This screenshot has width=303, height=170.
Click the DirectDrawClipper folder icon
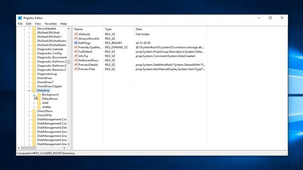click(x=34, y=86)
